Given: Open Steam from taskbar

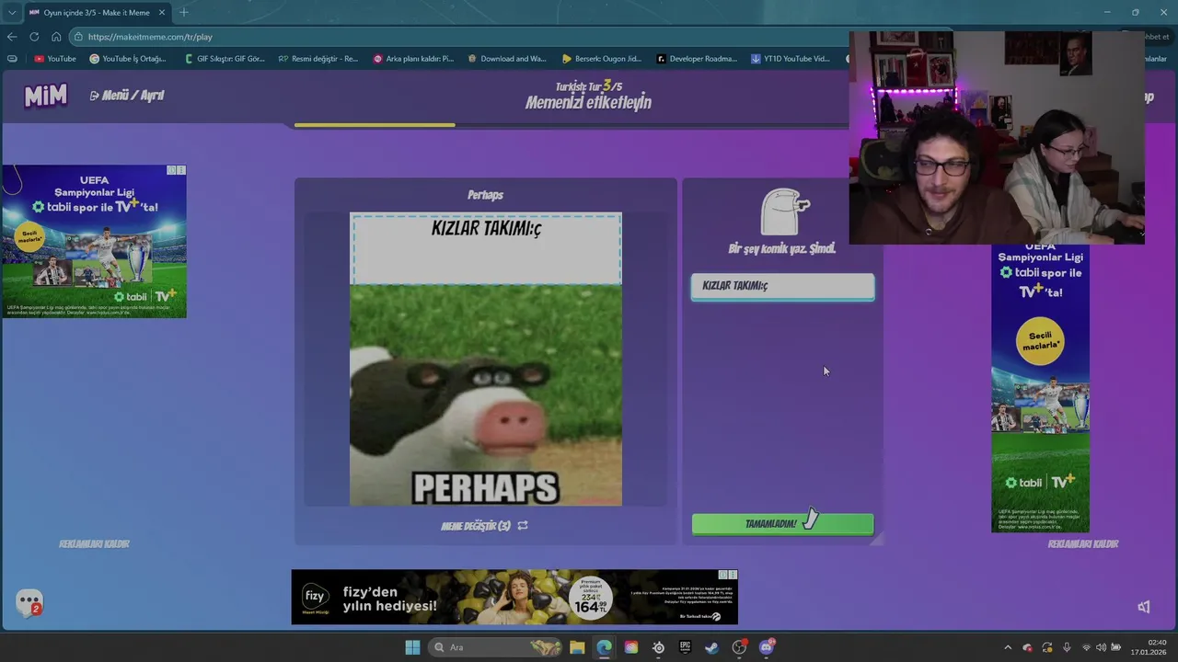Looking at the screenshot, I should pyautogui.click(x=711, y=647).
